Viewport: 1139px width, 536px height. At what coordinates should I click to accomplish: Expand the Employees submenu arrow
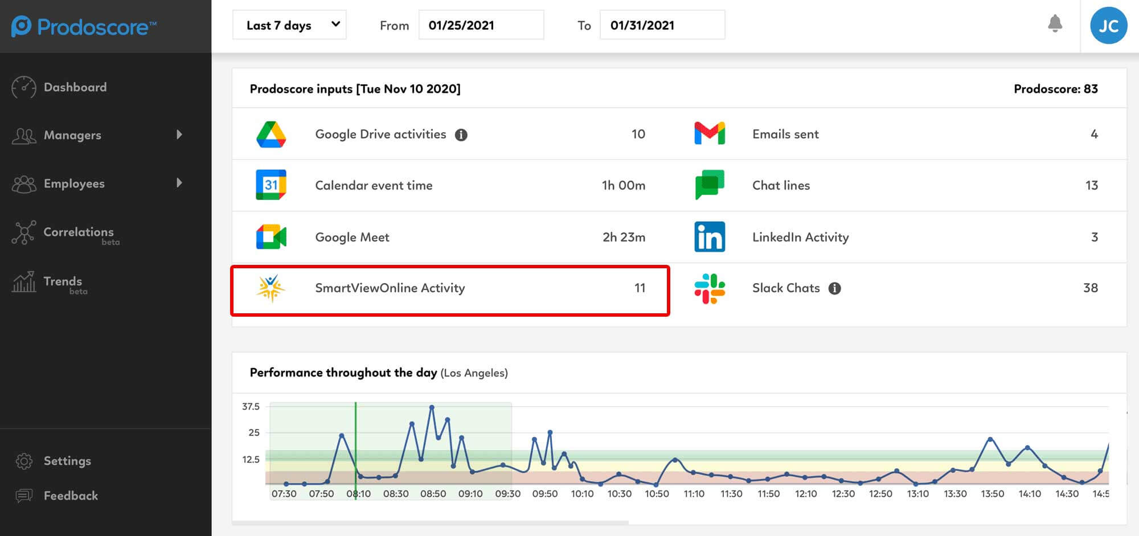(x=179, y=183)
